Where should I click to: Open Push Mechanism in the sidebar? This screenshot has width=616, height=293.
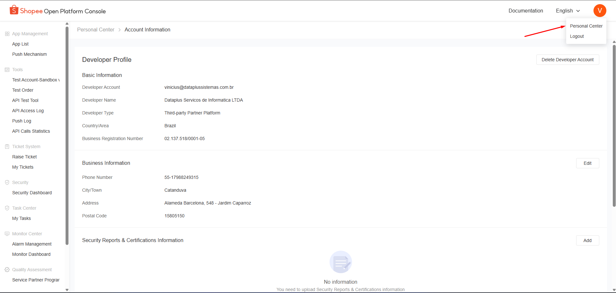pos(30,54)
